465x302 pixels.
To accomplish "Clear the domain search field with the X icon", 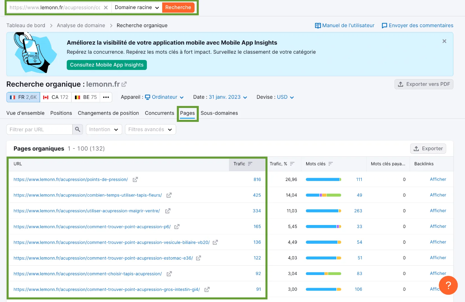I will click(x=106, y=8).
